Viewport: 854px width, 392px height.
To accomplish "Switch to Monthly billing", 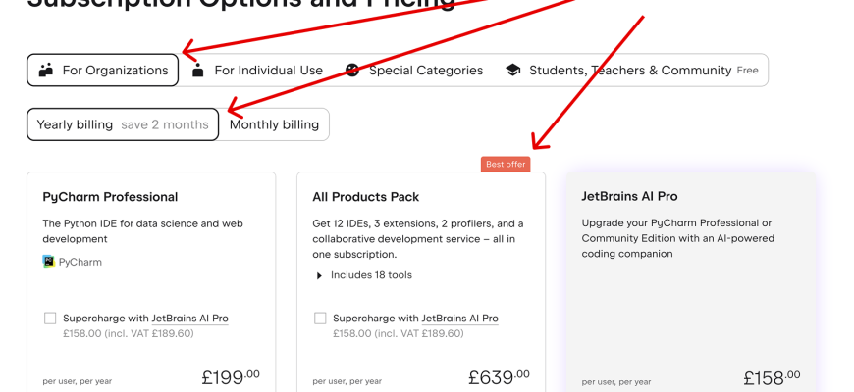I will click(274, 124).
